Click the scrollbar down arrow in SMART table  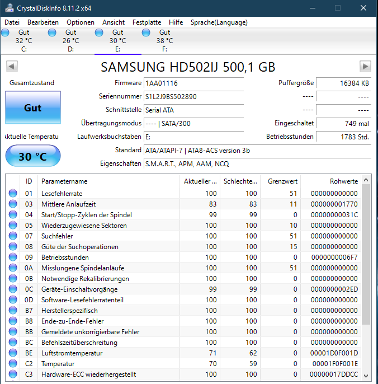point(366,376)
